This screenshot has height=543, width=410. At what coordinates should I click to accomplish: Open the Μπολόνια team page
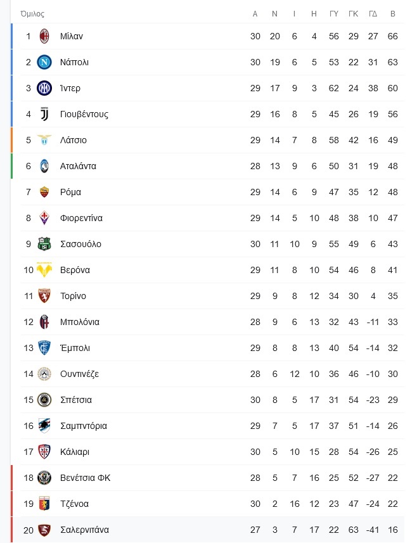[80, 322]
